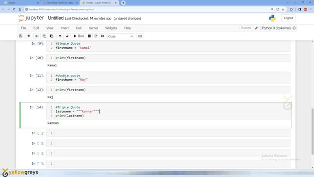Click the Kamal output text
This screenshot has width=314, height=177.
tap(52, 65)
